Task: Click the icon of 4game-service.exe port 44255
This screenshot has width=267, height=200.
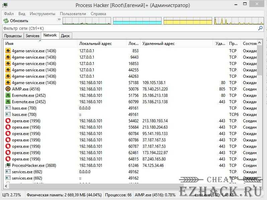Action: [8, 70]
